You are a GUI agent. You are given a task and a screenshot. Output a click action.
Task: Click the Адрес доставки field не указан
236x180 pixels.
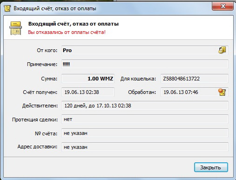click(145, 147)
